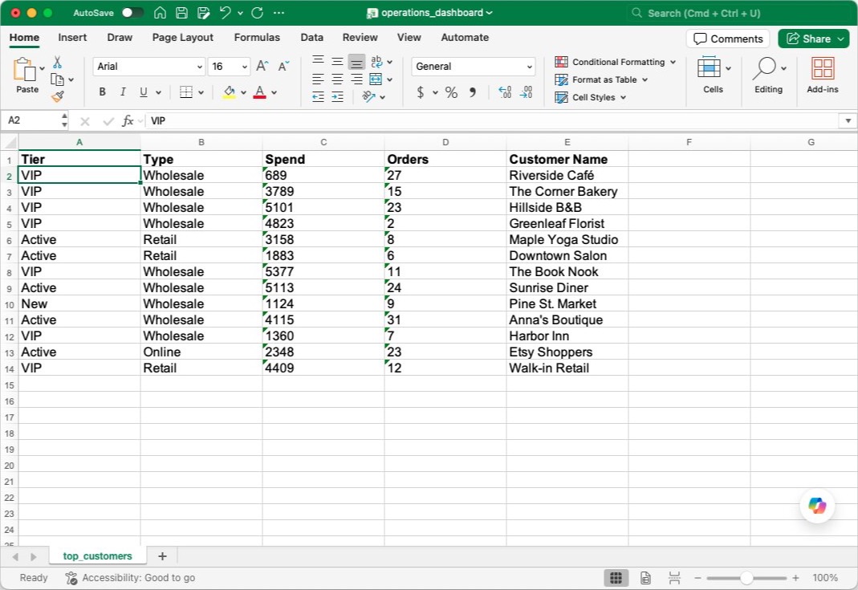Increase font size with the larger A icon
The image size is (858, 590).
pos(262,66)
